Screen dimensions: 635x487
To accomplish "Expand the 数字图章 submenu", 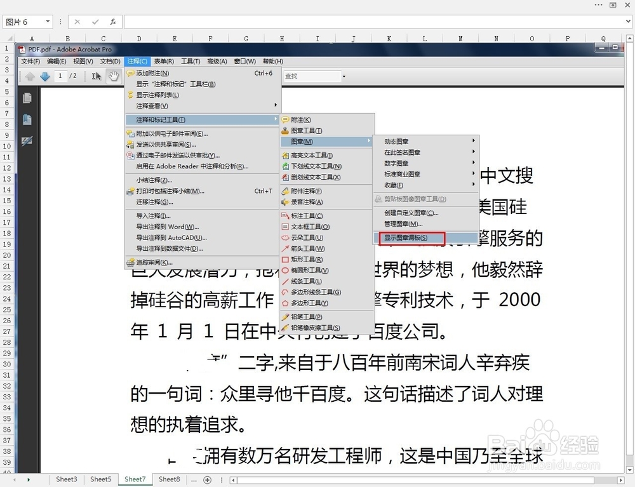I will [426, 164].
